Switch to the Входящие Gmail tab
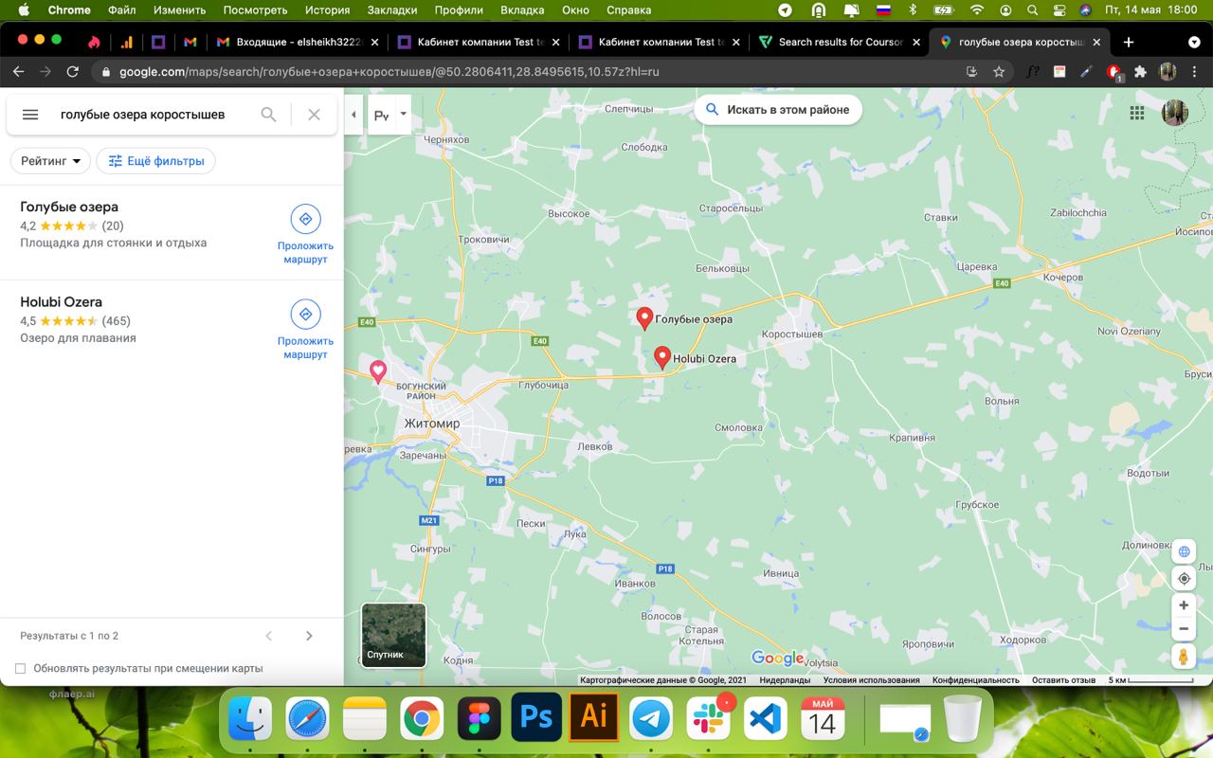 (x=297, y=43)
